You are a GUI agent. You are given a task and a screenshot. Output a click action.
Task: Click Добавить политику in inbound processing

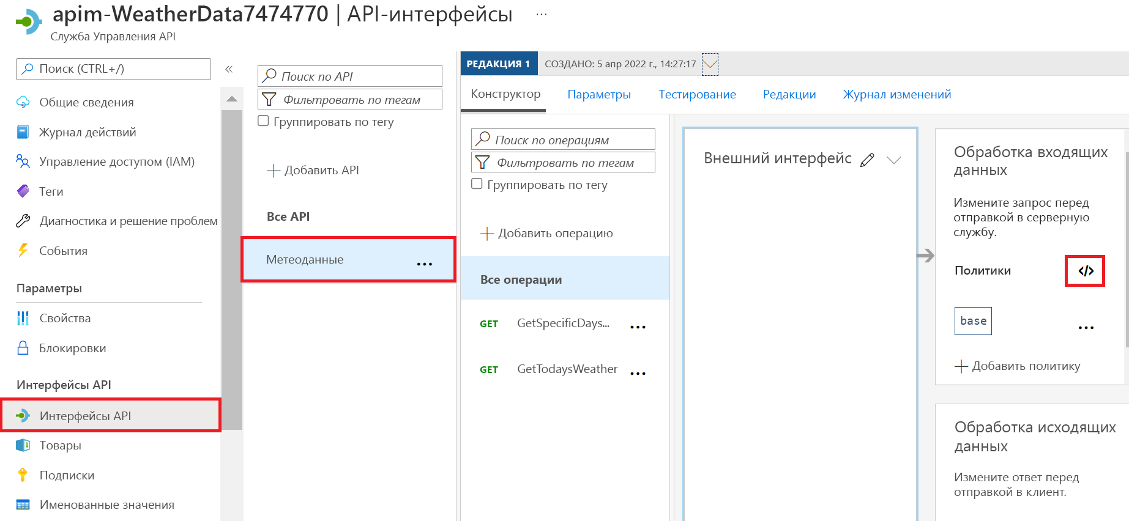[x=1018, y=366]
